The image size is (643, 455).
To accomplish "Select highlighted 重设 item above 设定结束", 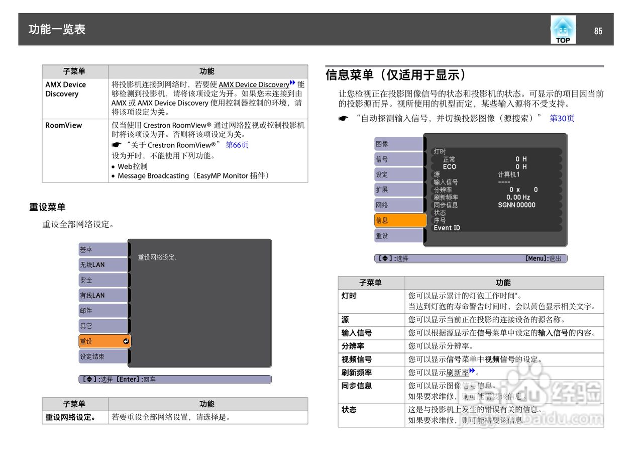I will (104, 341).
